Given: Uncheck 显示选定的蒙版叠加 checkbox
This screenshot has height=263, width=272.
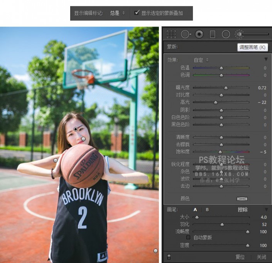Looking at the screenshot, I should pyautogui.click(x=137, y=13).
